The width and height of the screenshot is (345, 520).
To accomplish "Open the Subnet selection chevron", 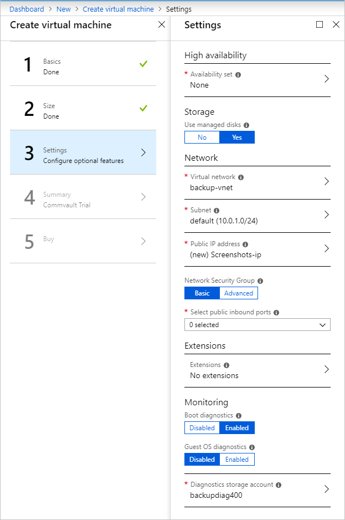I will (326, 215).
